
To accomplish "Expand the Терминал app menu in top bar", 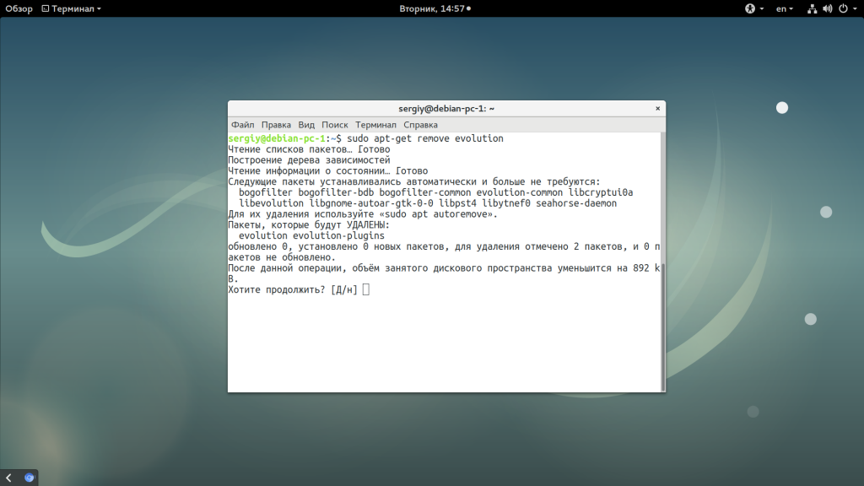I will pyautogui.click(x=71, y=8).
